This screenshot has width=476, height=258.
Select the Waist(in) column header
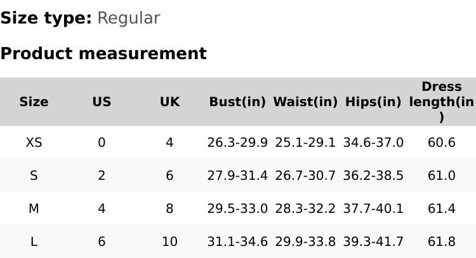pos(305,102)
